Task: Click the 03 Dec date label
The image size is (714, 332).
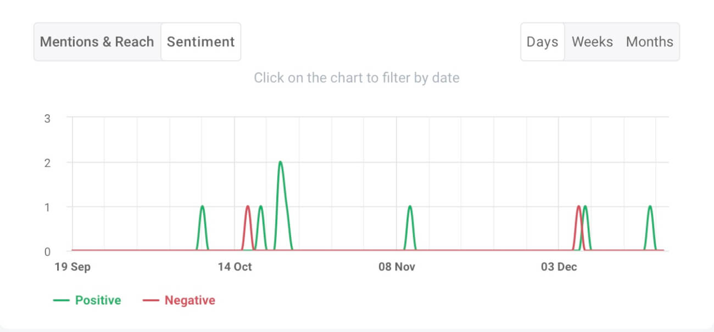Action: (x=560, y=267)
